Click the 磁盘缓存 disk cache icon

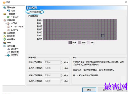(x=9, y=49)
